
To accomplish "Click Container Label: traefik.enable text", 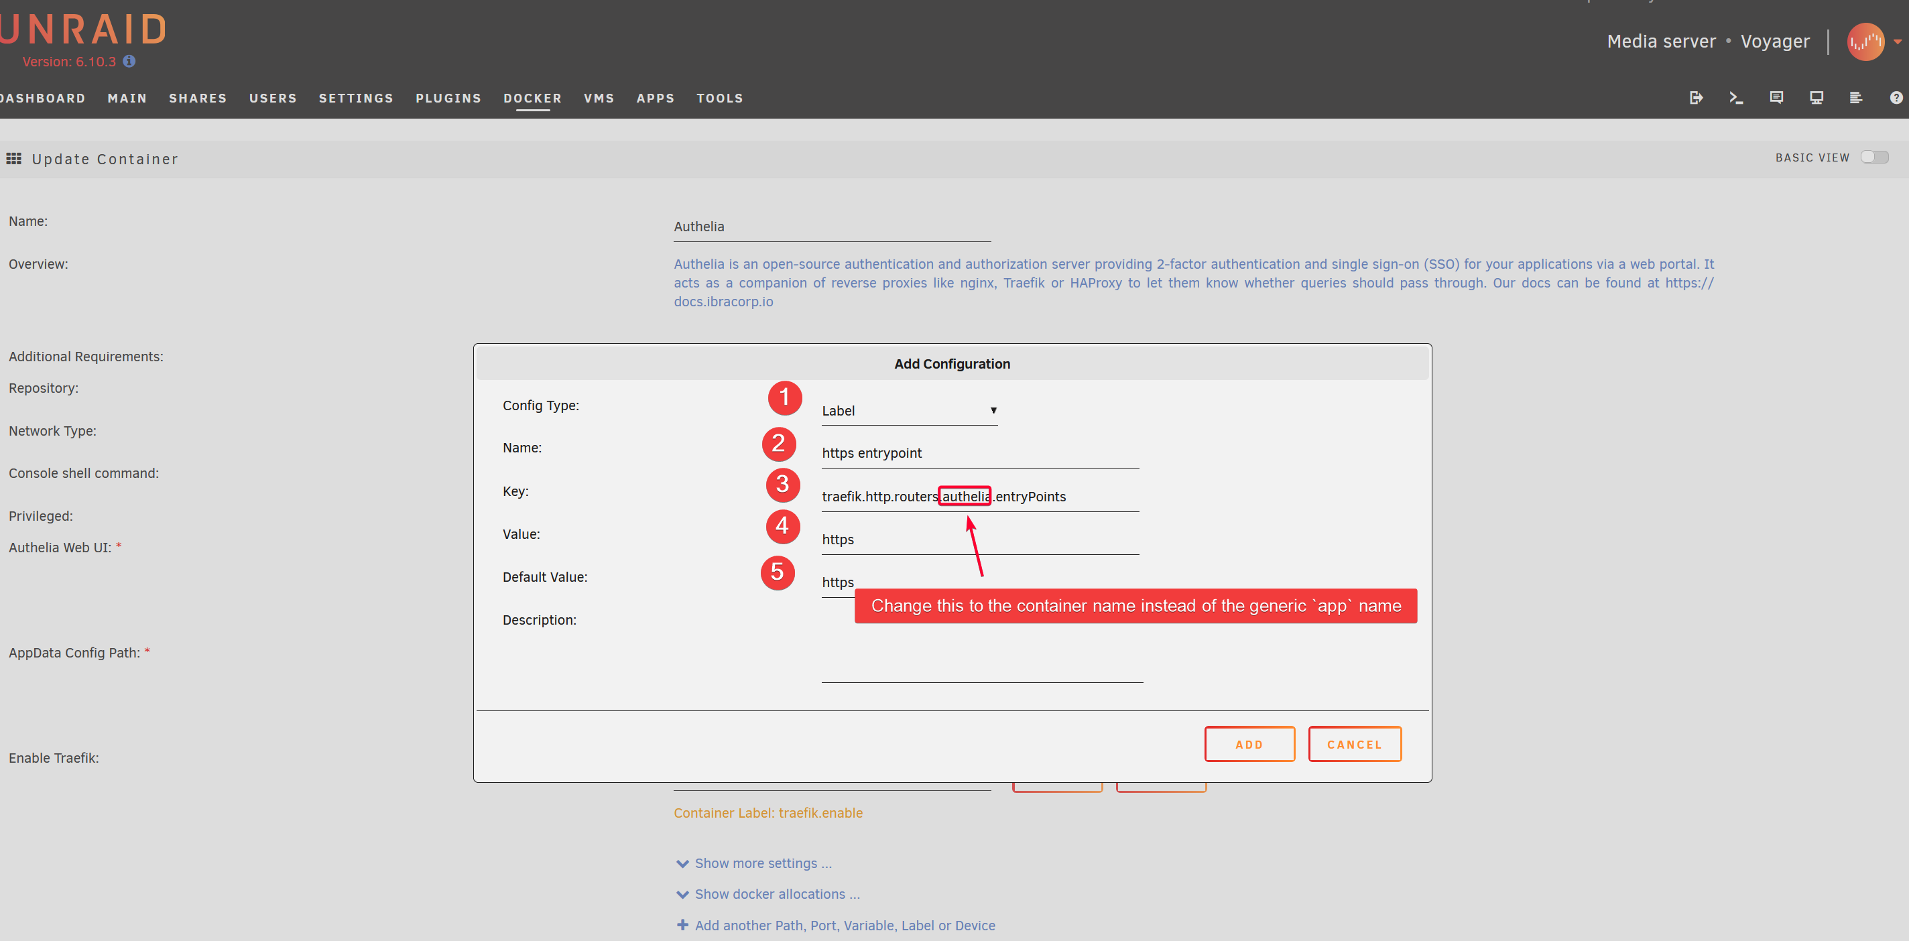I will tap(767, 813).
